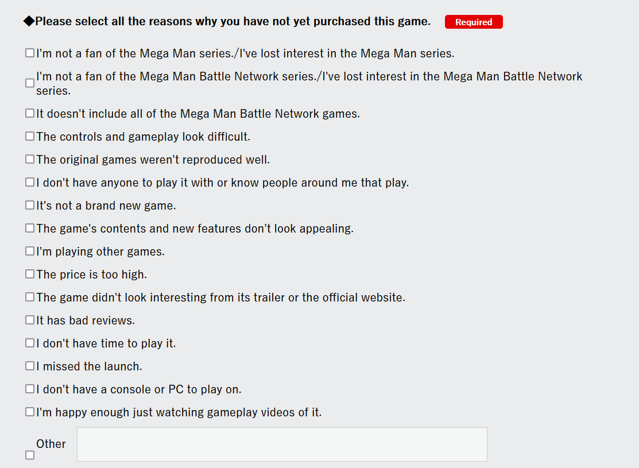
Task: Select "The price is too high" checkbox
Action: point(30,274)
